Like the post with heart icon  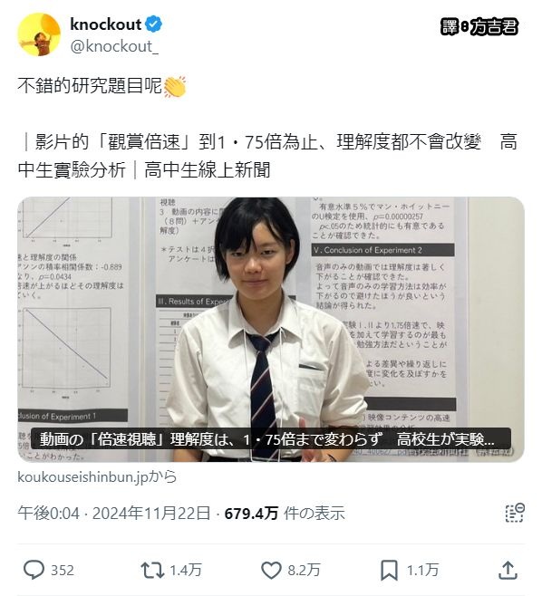click(271, 570)
